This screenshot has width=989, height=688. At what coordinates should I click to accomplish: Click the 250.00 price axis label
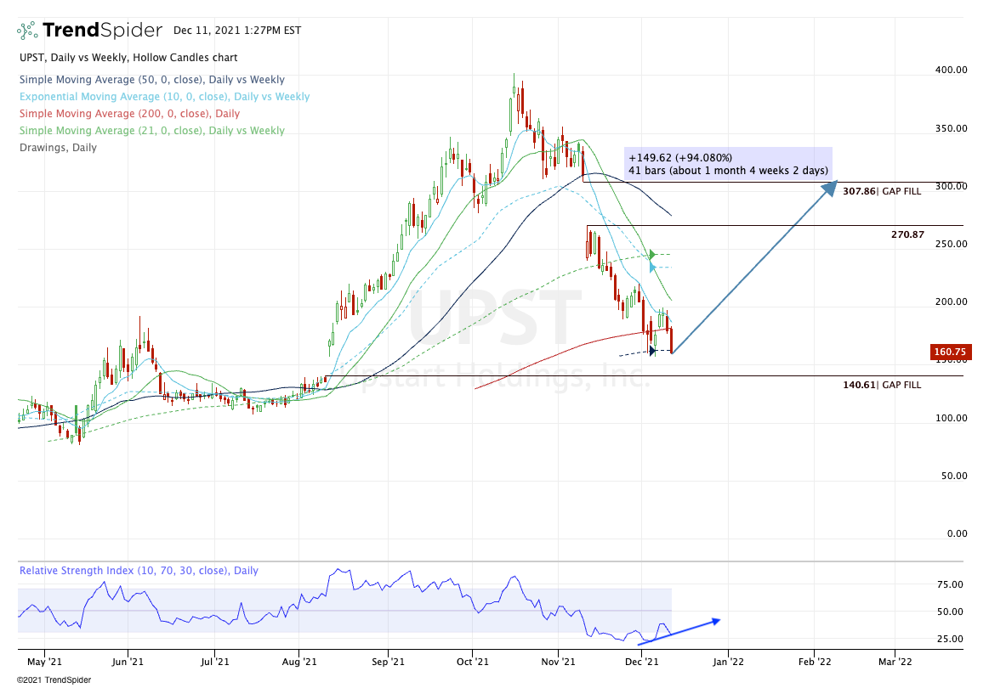pos(951,244)
